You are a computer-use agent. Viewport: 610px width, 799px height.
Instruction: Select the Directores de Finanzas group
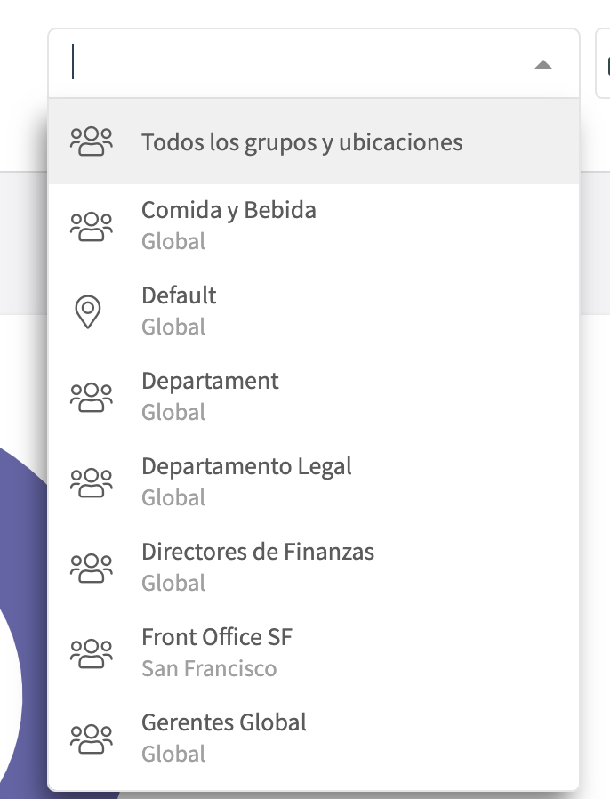pos(258,553)
